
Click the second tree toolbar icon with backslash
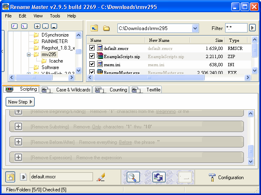tap(24, 26)
